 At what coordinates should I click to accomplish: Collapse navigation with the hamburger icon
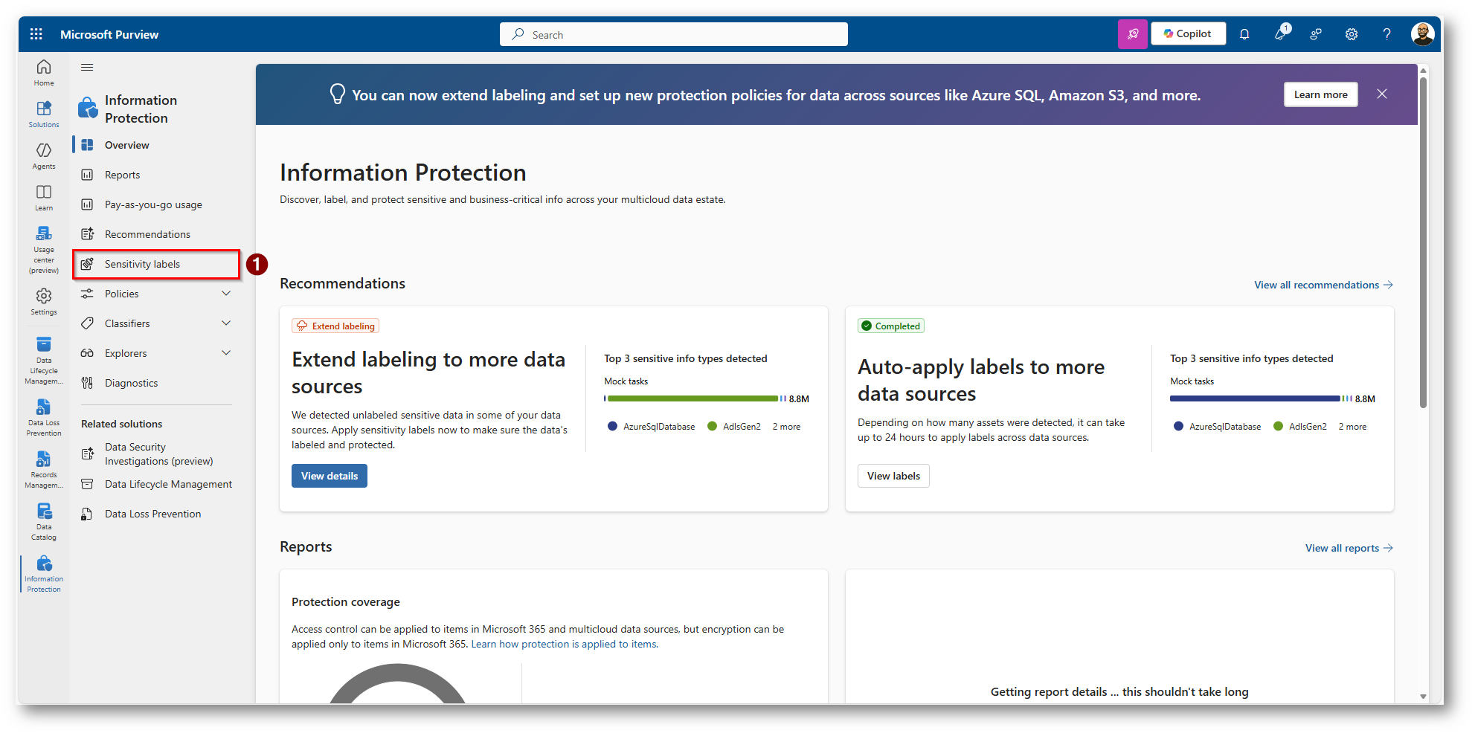[x=87, y=68]
